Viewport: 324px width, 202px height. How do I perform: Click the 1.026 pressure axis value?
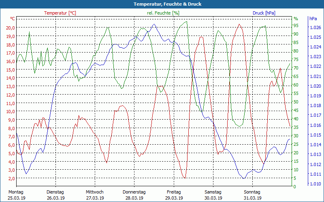[315, 27]
